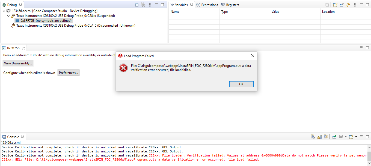Collapse all nodes in the Debug panel
The width and height of the screenshot is (371, 166).
click(136, 5)
